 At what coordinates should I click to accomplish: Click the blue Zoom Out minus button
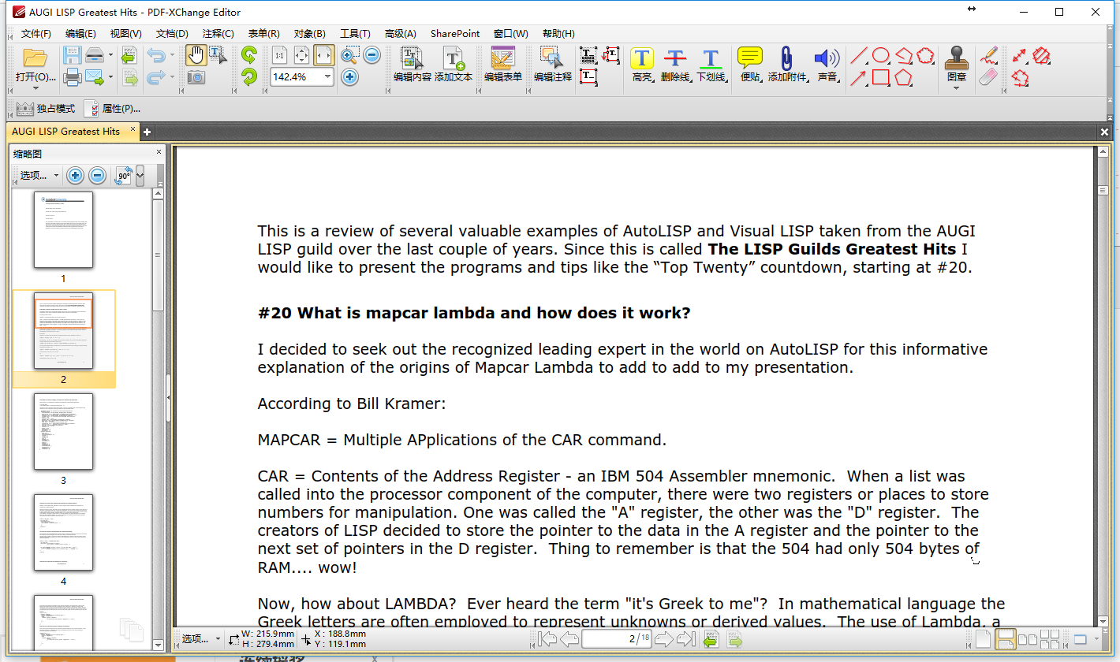tap(371, 55)
